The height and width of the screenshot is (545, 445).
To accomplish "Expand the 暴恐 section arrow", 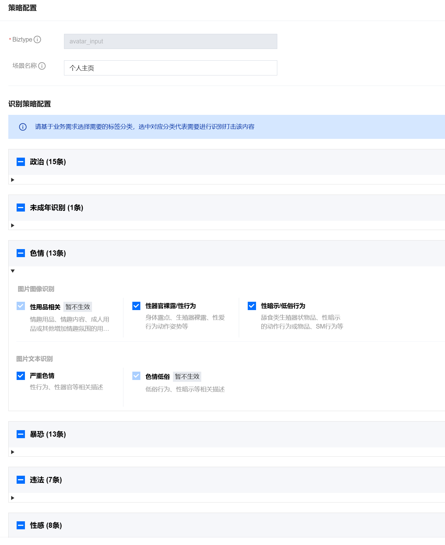I will pyautogui.click(x=13, y=452).
